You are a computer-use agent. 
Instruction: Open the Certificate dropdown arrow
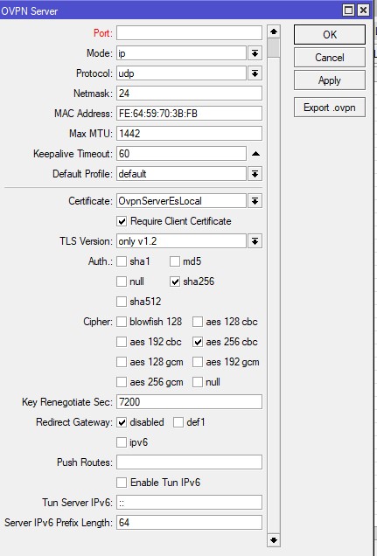point(255,201)
